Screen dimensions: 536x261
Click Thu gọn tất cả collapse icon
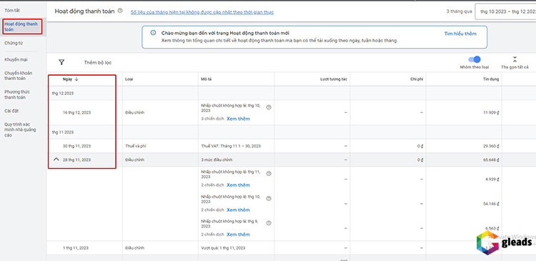click(515, 59)
